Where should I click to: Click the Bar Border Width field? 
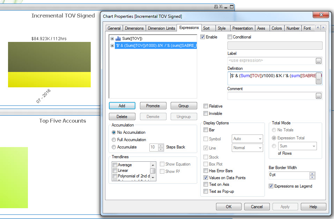(x=289, y=175)
